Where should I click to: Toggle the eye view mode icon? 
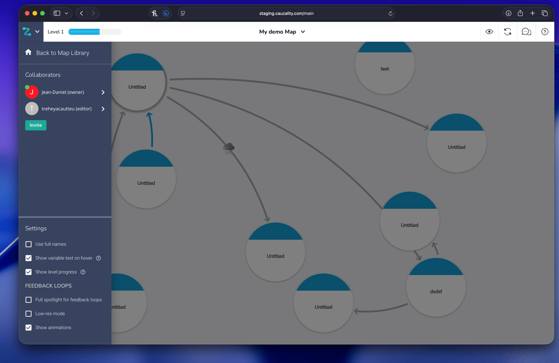[x=489, y=32]
